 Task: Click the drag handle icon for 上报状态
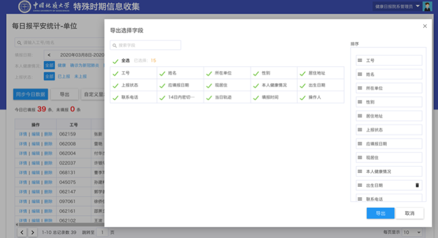[x=360, y=130]
